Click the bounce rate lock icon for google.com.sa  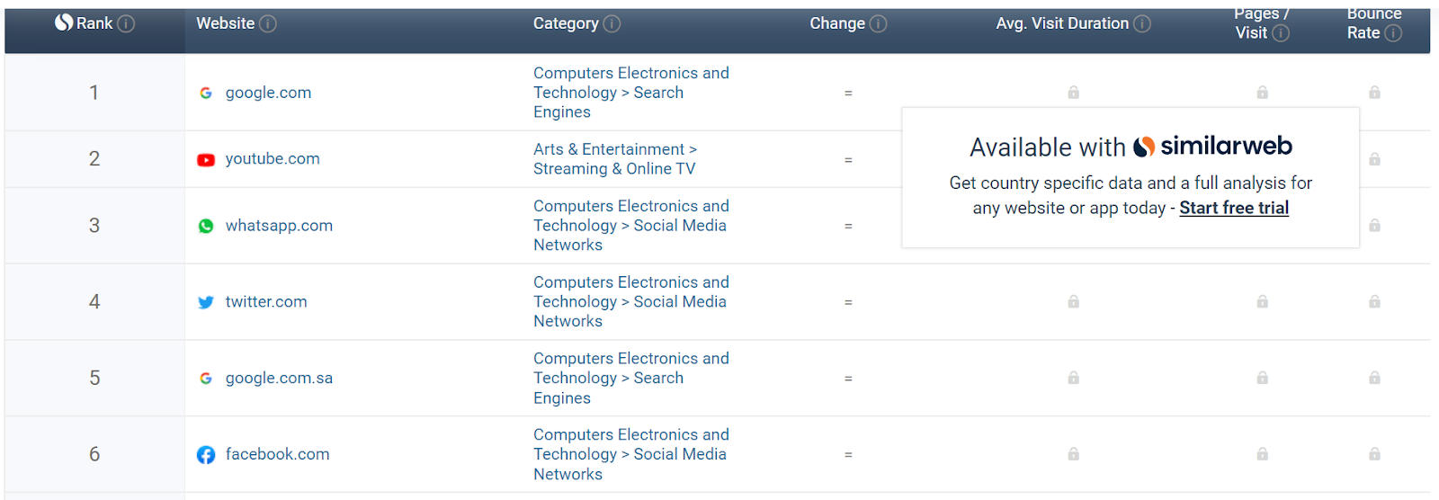(1374, 379)
